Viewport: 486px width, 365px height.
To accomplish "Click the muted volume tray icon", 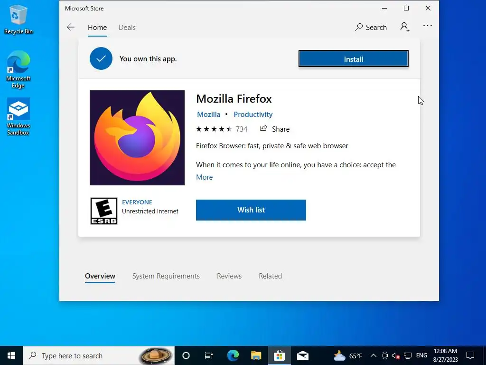I will click(396, 356).
